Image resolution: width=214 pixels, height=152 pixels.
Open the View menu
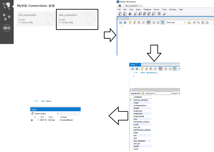pyautogui.click(x=131, y=10)
